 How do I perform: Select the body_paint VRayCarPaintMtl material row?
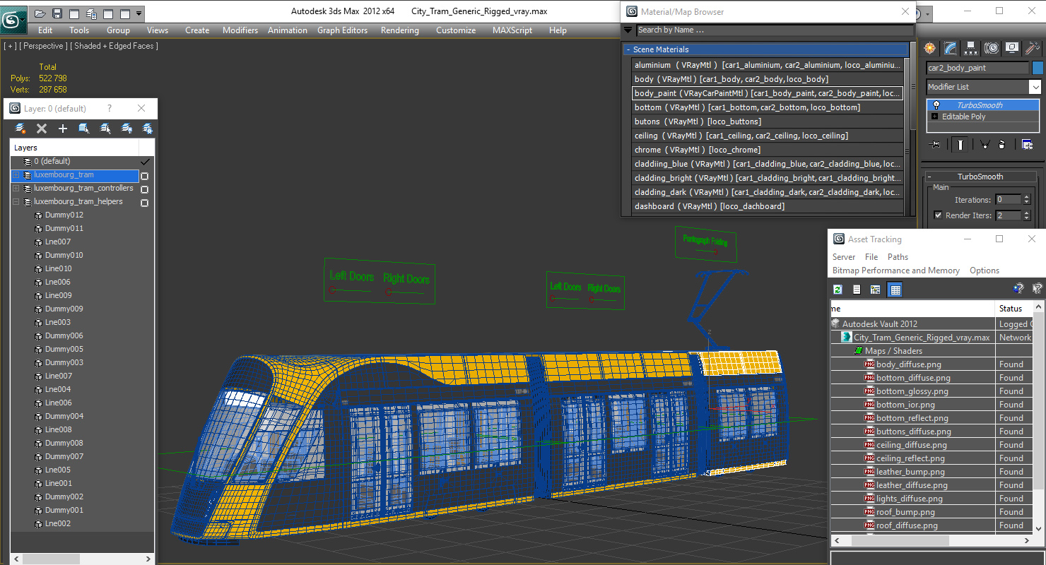click(768, 93)
